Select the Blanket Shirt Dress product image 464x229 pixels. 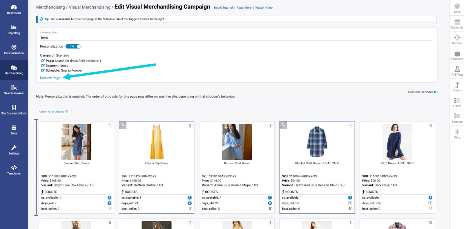(76, 142)
